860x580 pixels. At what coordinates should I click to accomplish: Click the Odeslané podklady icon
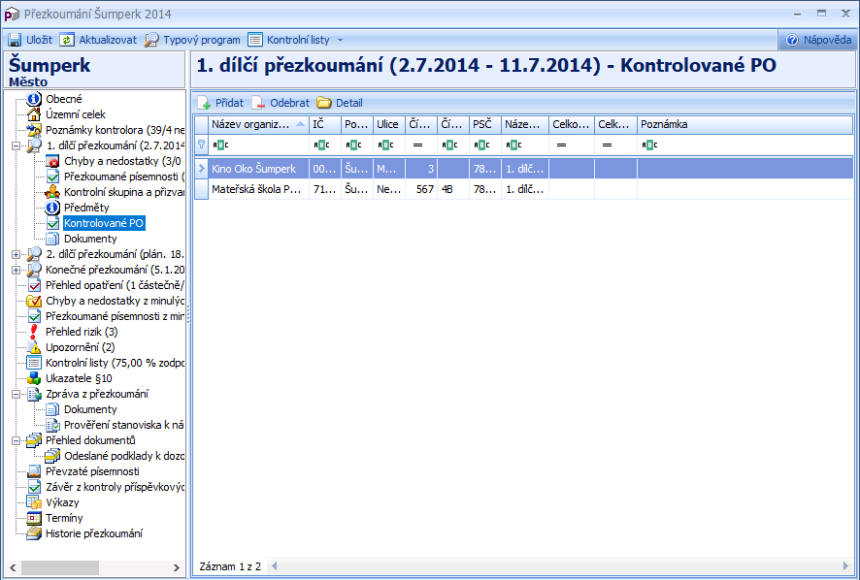pos(52,456)
